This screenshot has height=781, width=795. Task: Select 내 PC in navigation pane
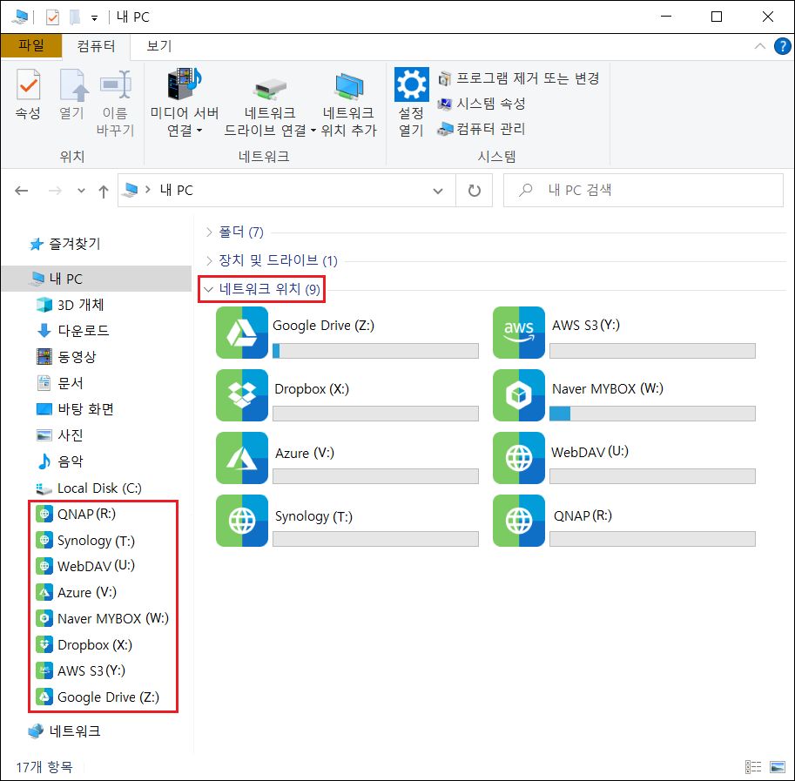(97, 279)
